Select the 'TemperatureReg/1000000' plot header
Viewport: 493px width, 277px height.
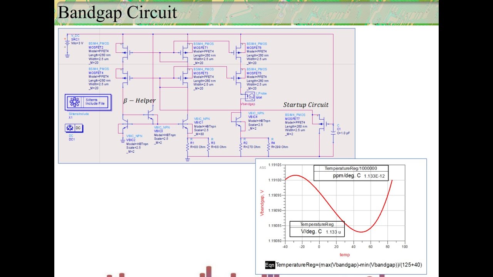(x=350, y=168)
